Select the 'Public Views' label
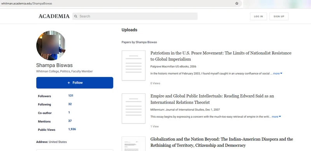Screen dimensions: 311x151 (x=47, y=130)
